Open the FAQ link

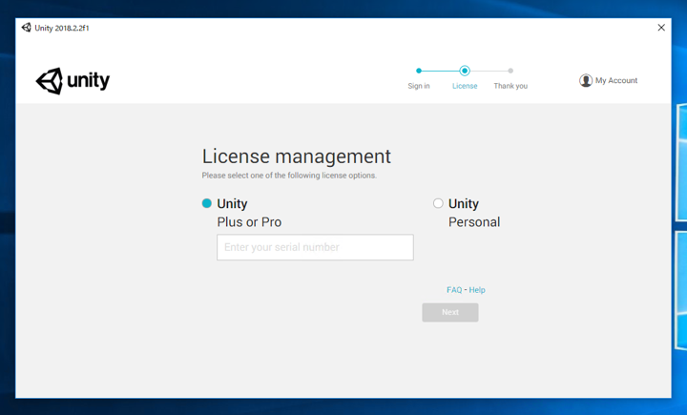pyautogui.click(x=454, y=290)
